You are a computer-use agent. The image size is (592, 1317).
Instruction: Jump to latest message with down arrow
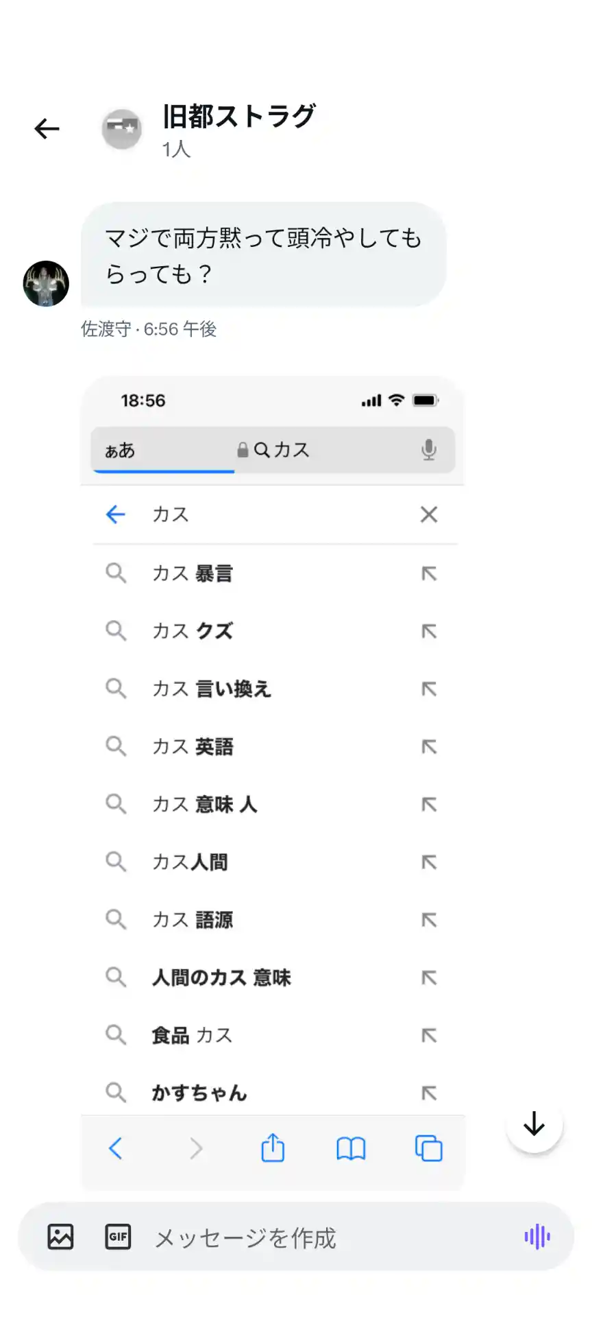pyautogui.click(x=534, y=1124)
